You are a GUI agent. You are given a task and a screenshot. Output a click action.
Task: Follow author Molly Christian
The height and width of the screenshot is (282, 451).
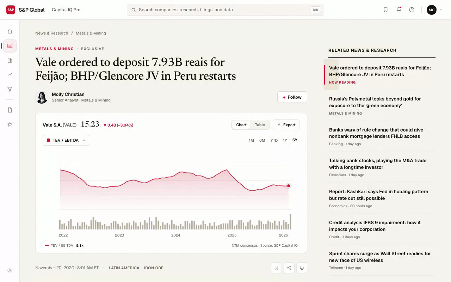(292, 97)
